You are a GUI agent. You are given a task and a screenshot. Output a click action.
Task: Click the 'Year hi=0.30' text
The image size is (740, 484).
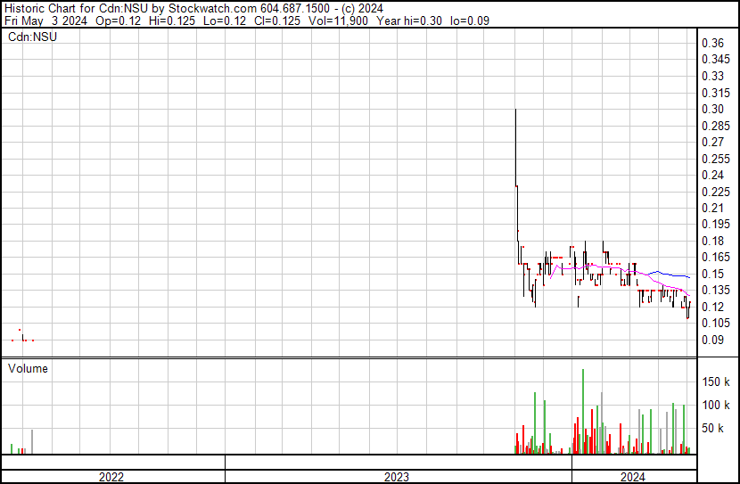click(408, 21)
